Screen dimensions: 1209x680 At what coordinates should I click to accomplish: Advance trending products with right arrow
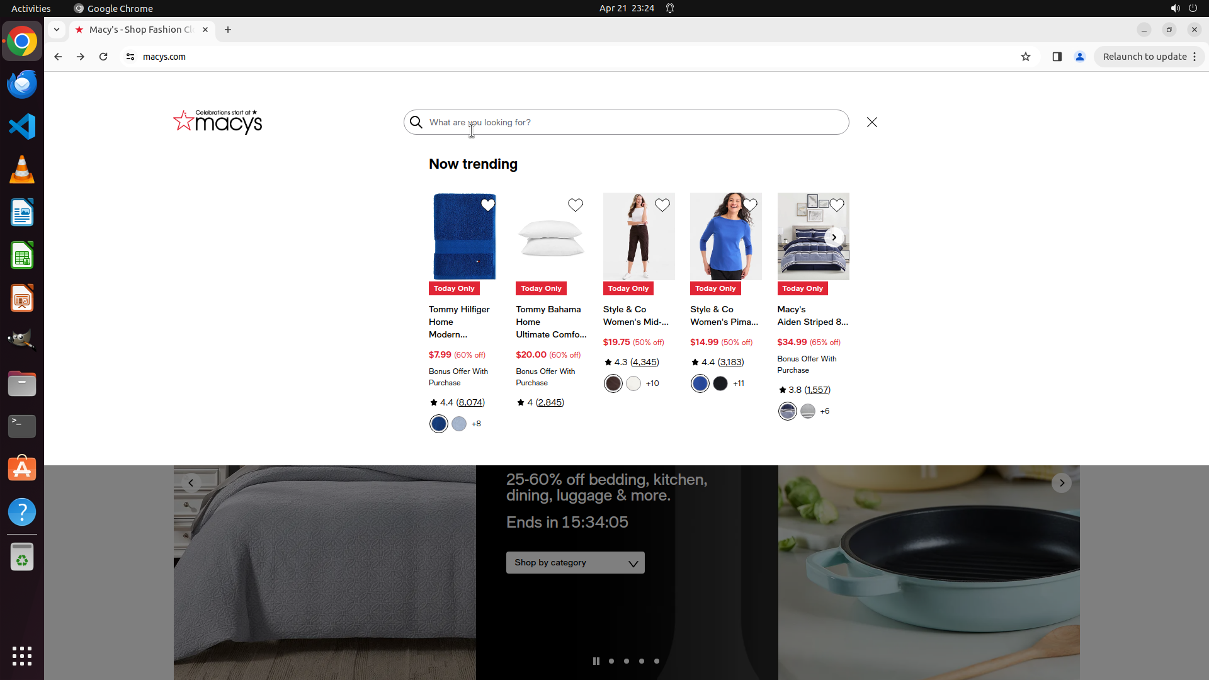834,237
